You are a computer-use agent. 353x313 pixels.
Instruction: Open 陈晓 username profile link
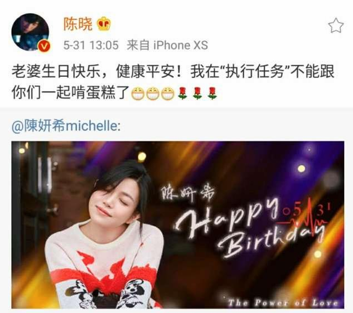pos(78,24)
